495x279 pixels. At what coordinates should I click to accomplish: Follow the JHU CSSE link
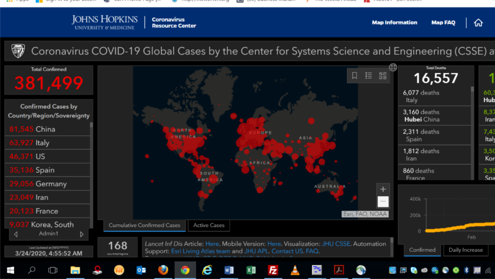[x=336, y=244]
